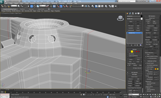This screenshot has width=161, height=98.
Task: Switch to the Freeform ribbon tab
Action: tap(22, 9)
